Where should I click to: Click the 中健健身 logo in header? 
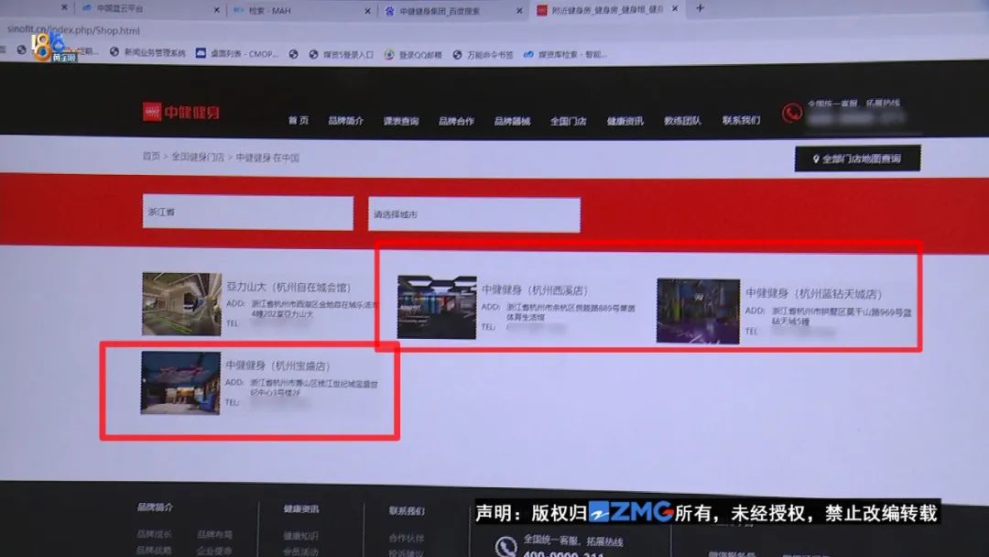click(181, 113)
